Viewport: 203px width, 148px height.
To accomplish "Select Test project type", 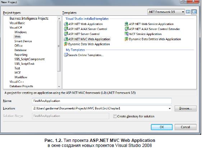I will pos(17,68).
